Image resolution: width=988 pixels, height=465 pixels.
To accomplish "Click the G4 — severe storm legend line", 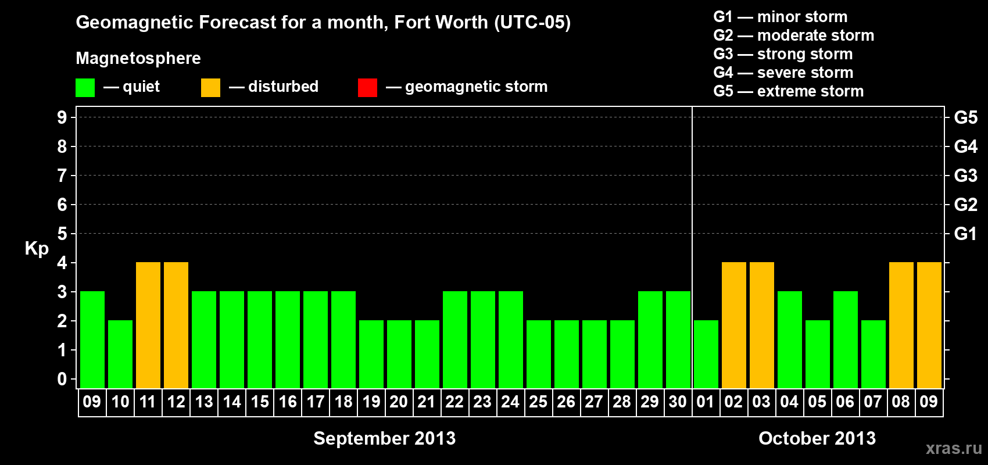I will (x=783, y=73).
